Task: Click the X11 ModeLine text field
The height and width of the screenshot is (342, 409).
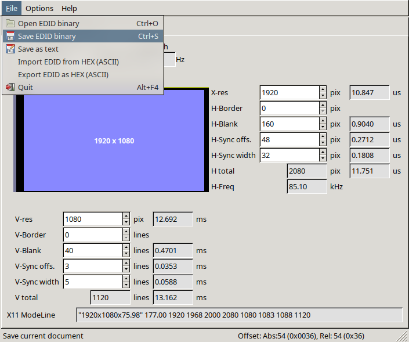Action: pos(240,315)
